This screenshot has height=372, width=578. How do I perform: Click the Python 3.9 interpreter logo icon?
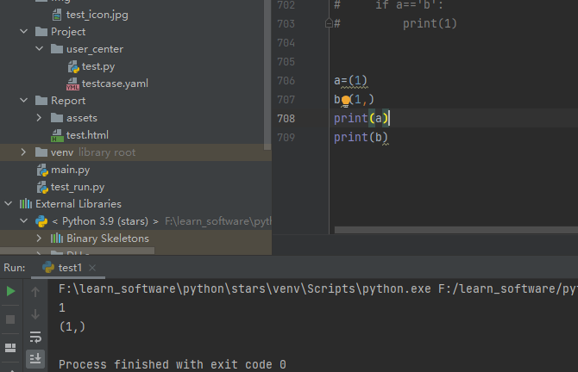click(41, 221)
